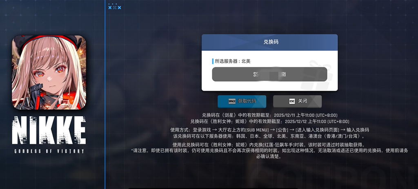Click the blue marker beside 所选服务器
The height and width of the screenshot is (189, 418).
[x=212, y=61]
